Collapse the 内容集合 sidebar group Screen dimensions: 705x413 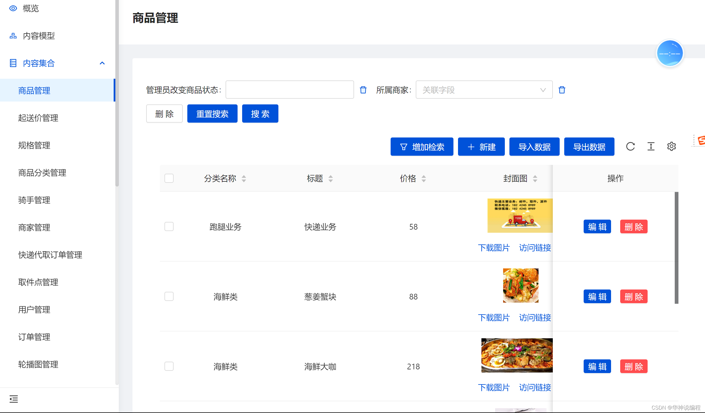(x=102, y=63)
